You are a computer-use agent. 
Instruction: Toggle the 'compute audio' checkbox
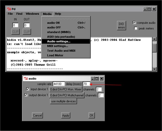pos(134,23)
